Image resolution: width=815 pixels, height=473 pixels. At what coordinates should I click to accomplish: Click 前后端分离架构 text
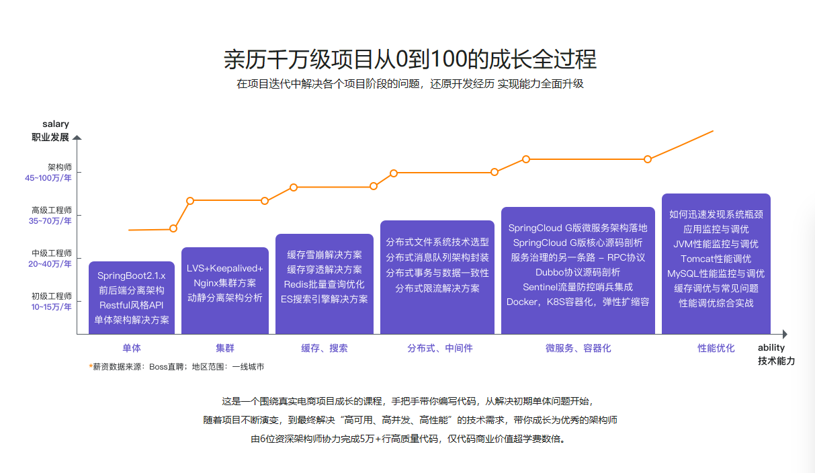pos(132,290)
